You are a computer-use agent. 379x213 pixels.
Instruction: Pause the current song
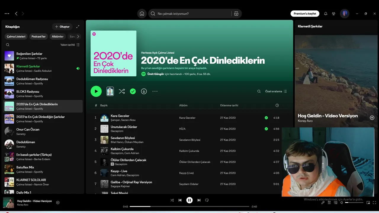(189, 200)
